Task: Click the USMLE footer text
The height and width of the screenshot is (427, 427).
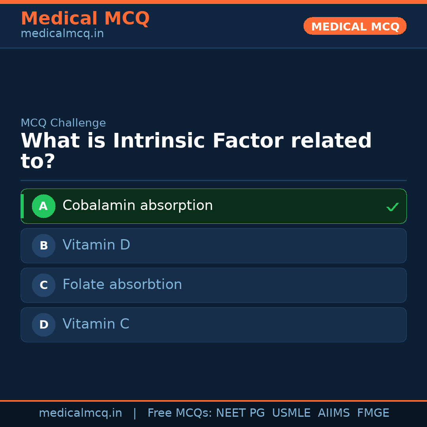Action: pyautogui.click(x=291, y=413)
